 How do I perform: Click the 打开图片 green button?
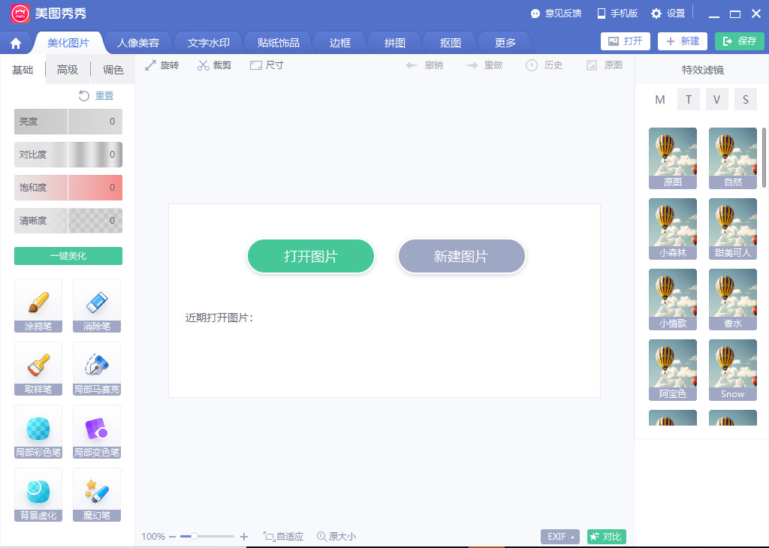pos(311,256)
